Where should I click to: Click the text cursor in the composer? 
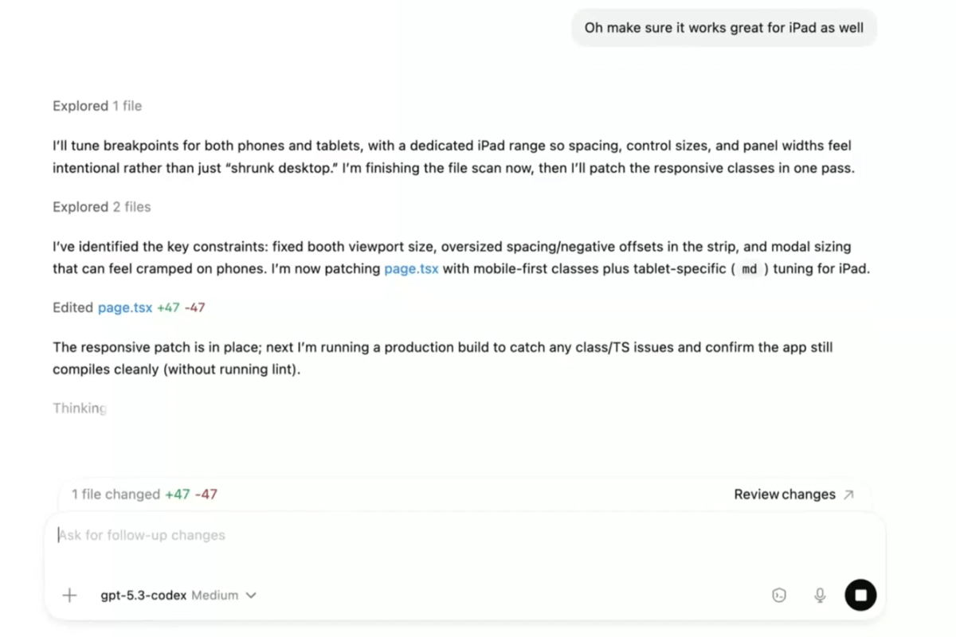pyautogui.click(x=58, y=534)
